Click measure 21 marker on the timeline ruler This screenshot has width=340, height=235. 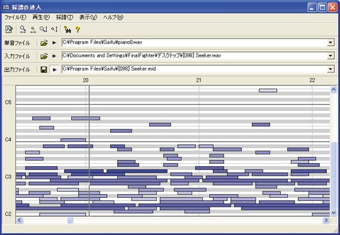(198, 80)
